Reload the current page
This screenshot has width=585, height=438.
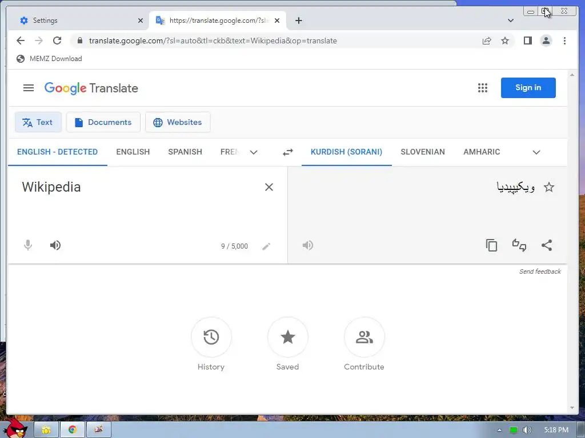[57, 40]
